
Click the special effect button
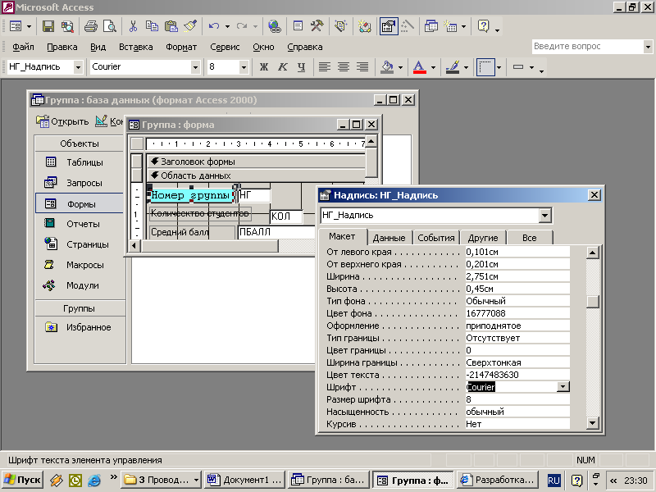point(518,67)
